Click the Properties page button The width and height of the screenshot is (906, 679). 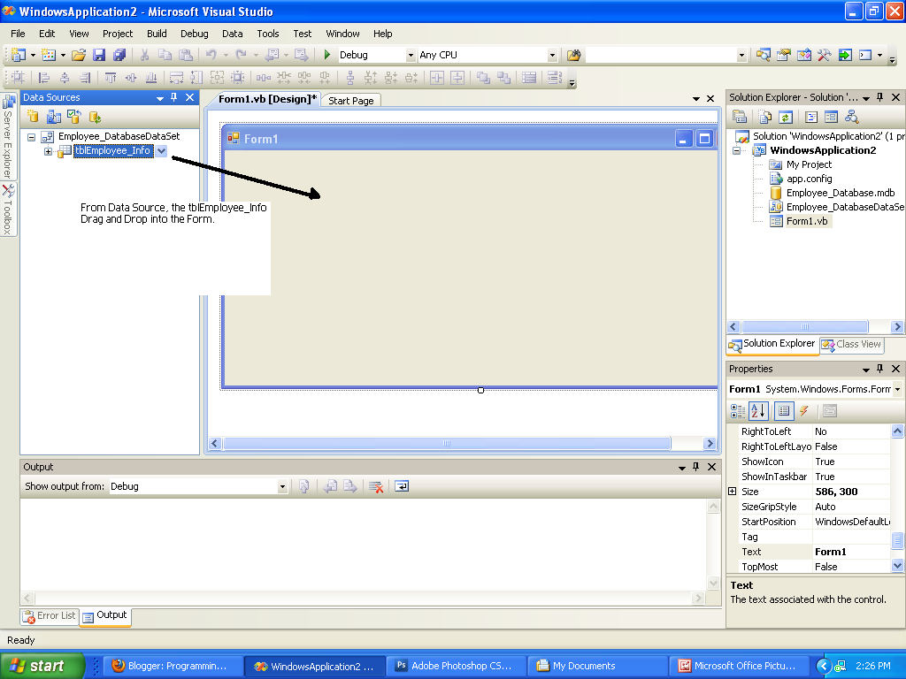[830, 411]
